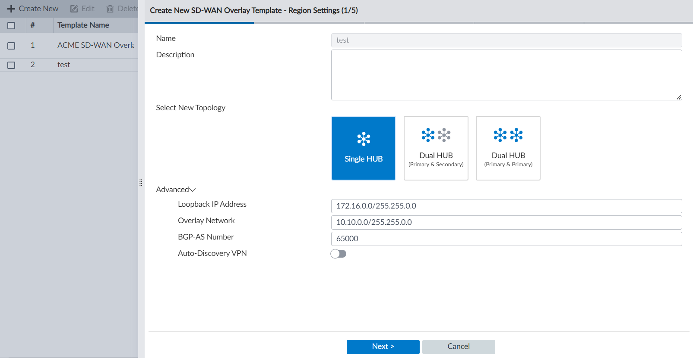Click Next to proceed to step two
This screenshot has height=358, width=693.
point(383,347)
